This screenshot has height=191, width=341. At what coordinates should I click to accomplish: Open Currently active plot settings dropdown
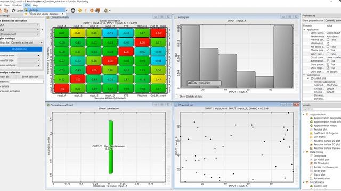(27, 42)
